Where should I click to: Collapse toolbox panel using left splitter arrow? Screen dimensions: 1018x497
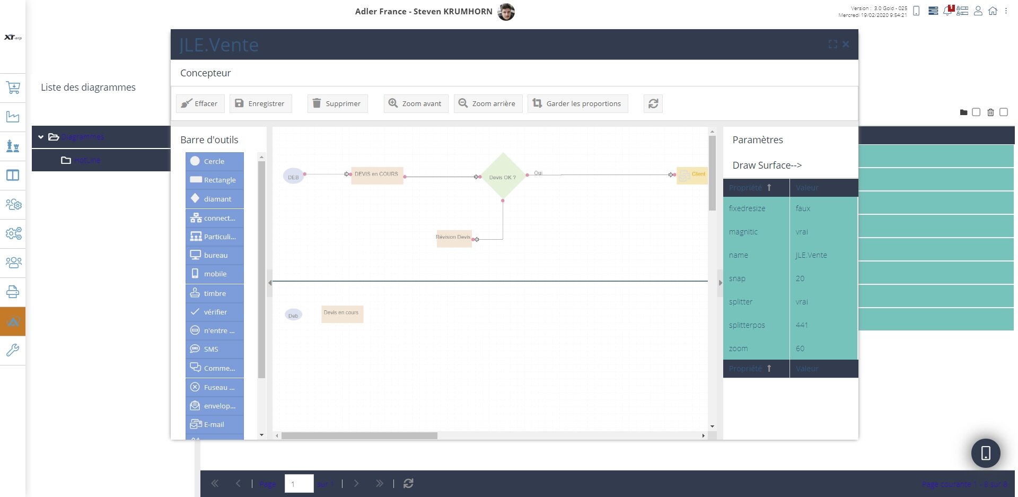(270, 283)
